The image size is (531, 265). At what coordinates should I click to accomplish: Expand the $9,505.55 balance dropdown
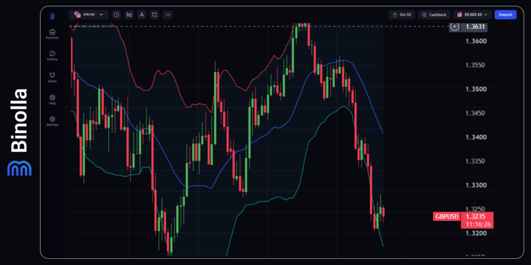(x=472, y=14)
